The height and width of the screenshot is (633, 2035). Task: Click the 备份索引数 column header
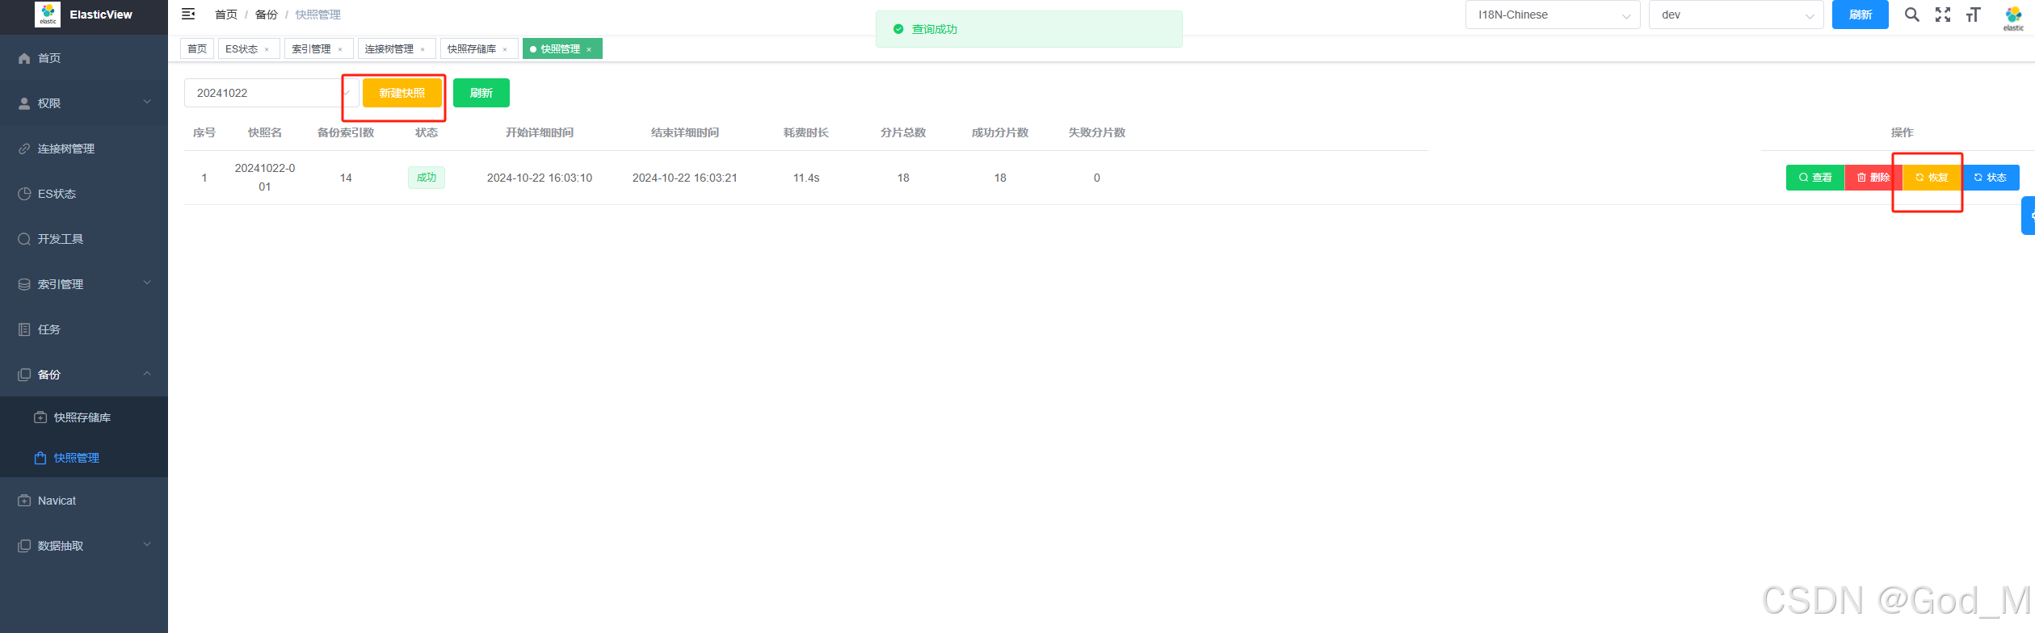click(x=346, y=132)
